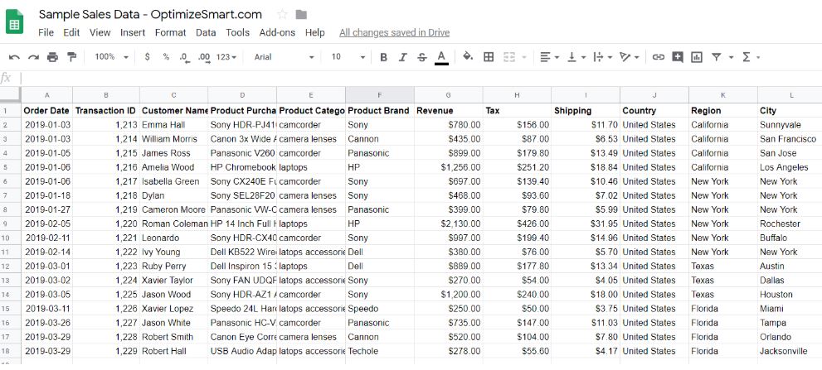822x370 pixels.
Task: Go to Sheets home via green logo
Action: pos(15,22)
